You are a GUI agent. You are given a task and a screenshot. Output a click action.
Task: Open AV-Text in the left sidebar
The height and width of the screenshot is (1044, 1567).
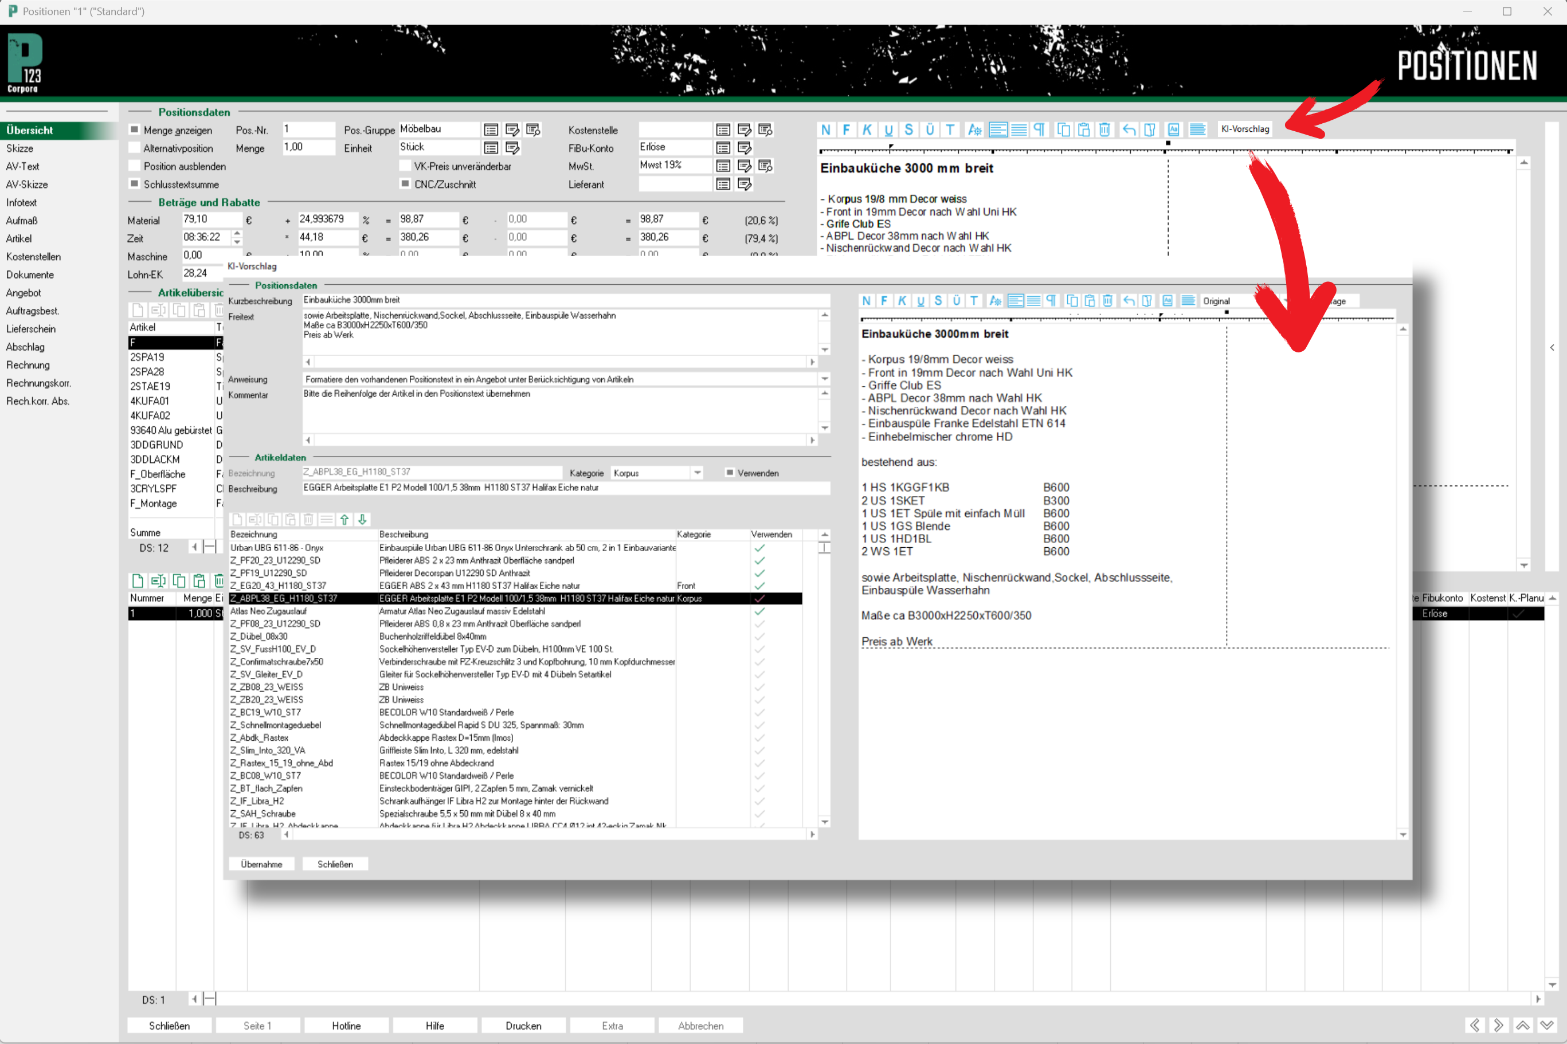[23, 166]
